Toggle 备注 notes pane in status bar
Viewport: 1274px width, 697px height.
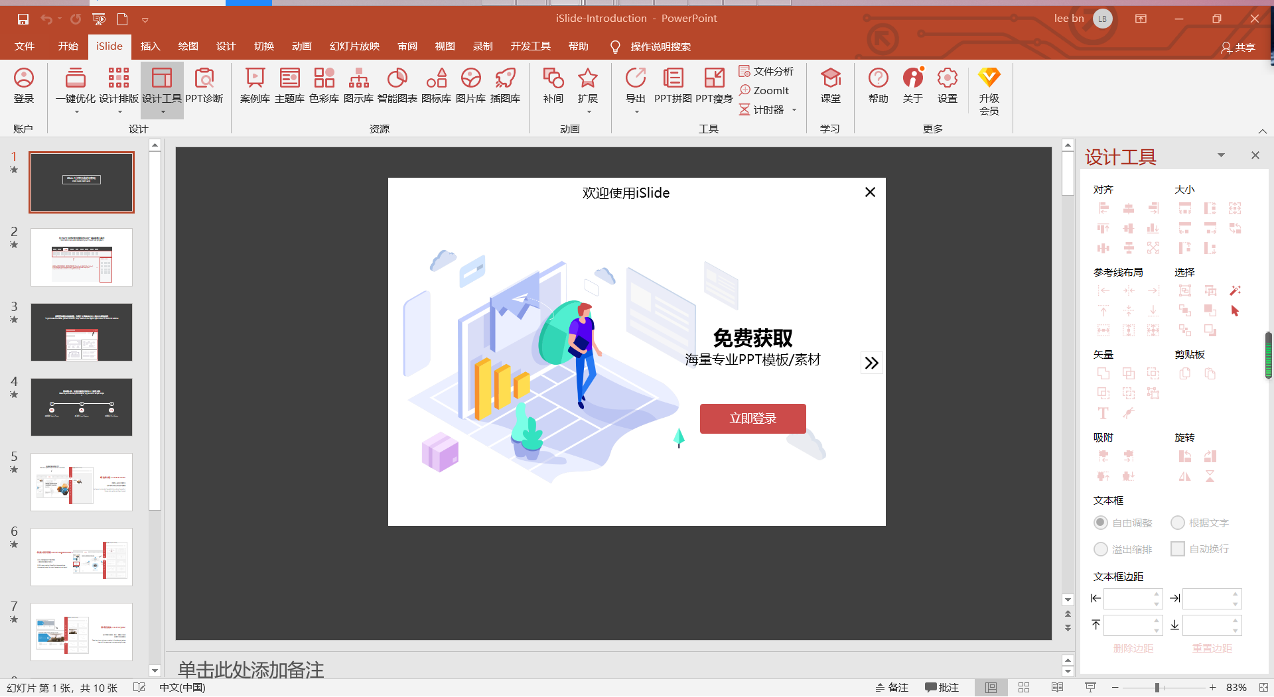click(x=892, y=688)
